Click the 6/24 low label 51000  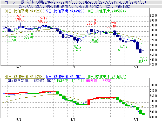(123, 50)
